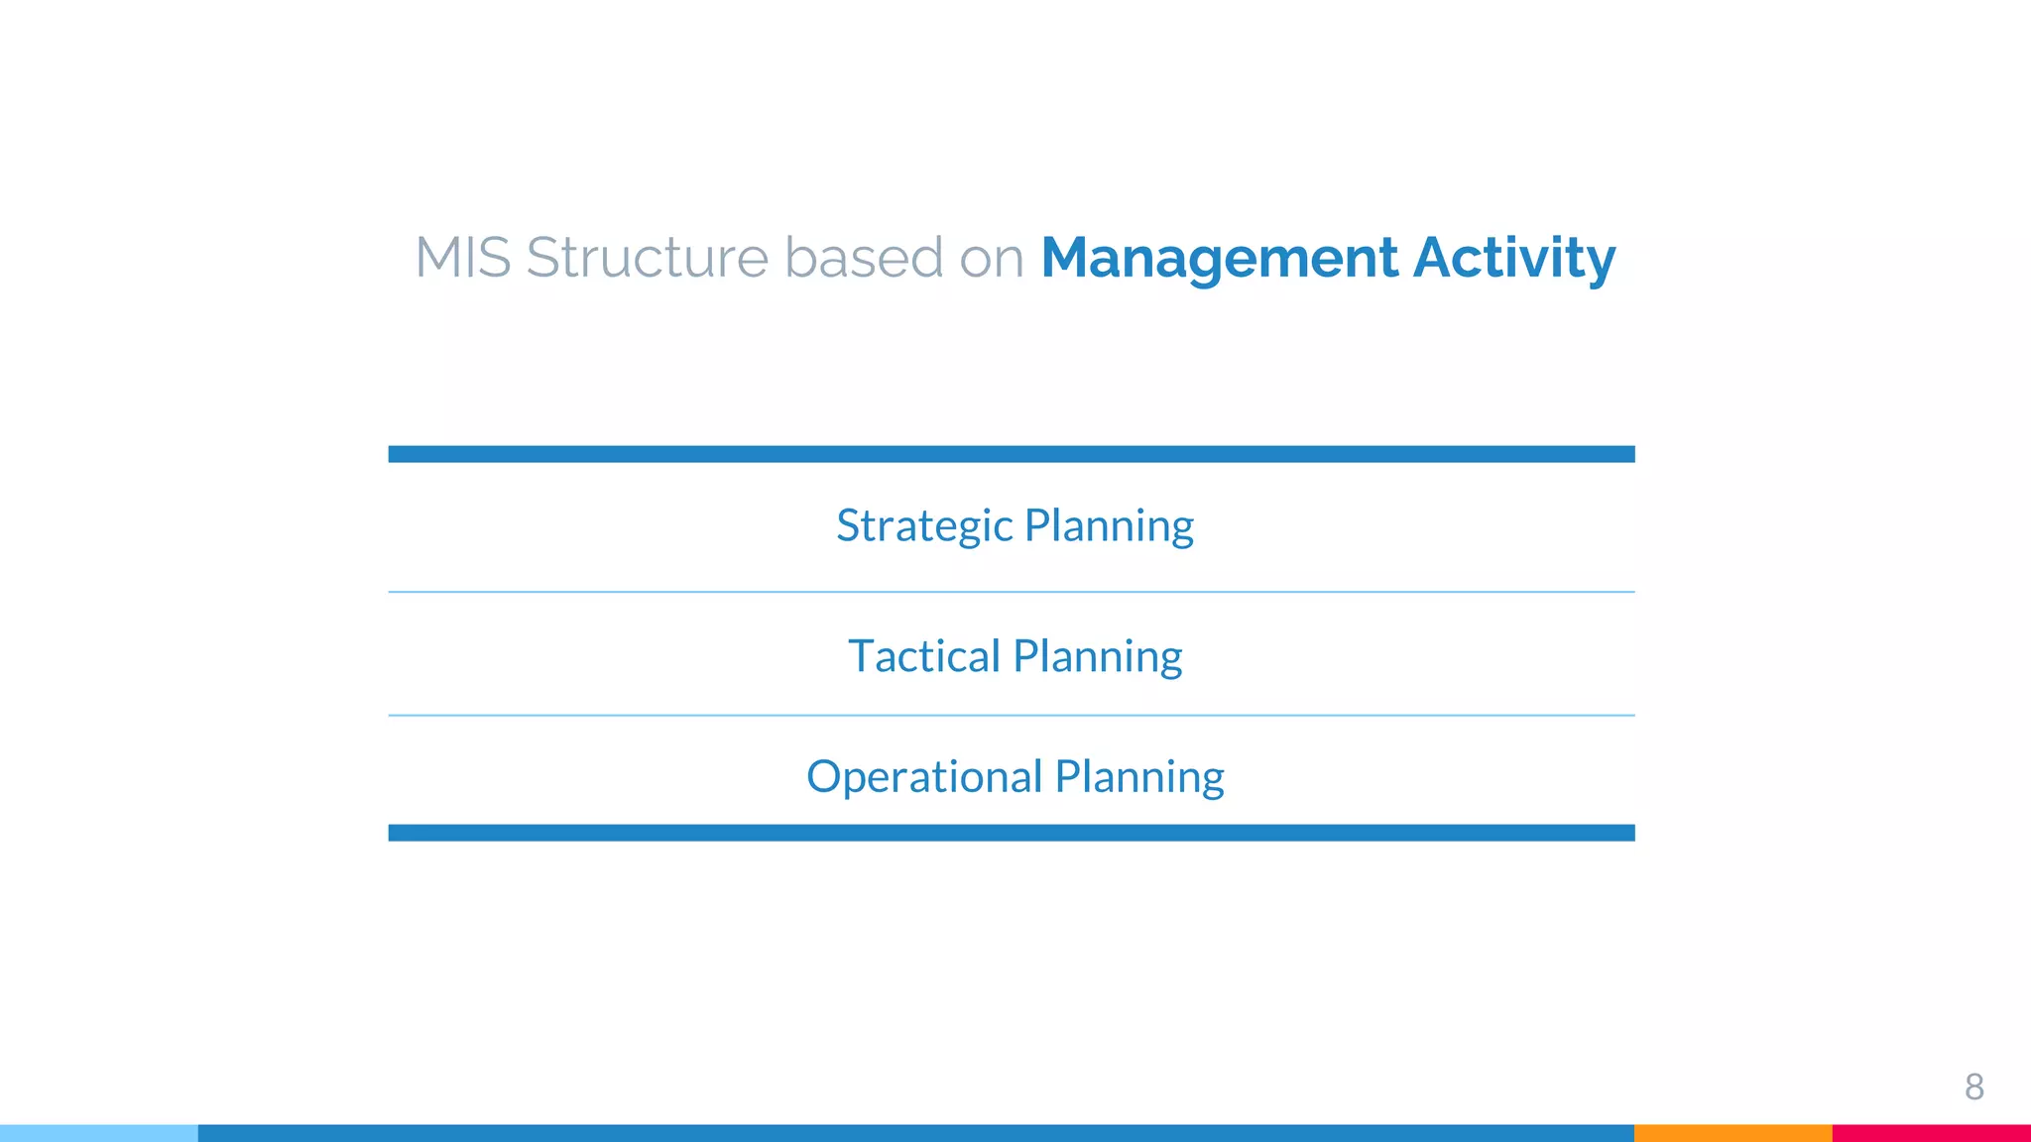Click "Planning" in the Strategic Planning row

[1109, 525]
